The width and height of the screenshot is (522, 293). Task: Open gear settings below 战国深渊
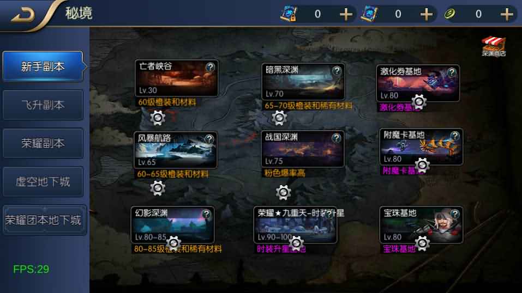coord(283,192)
